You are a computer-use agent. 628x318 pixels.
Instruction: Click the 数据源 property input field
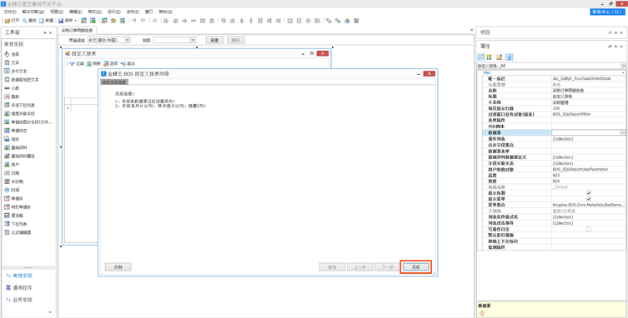click(586, 132)
